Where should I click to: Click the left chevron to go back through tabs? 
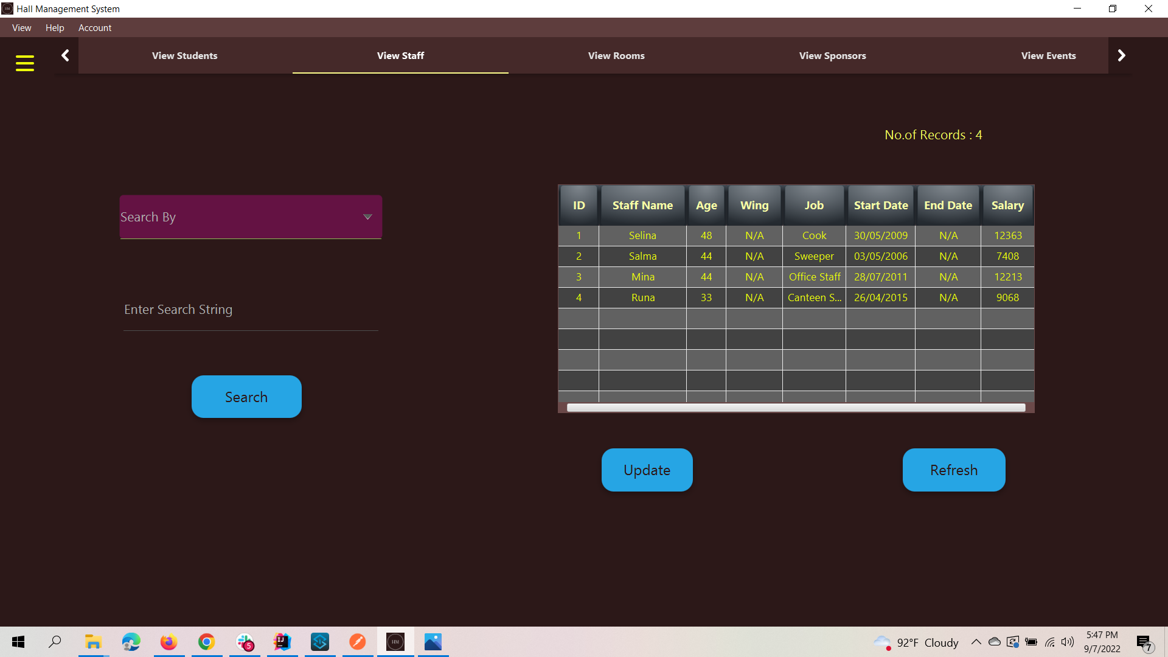click(65, 55)
